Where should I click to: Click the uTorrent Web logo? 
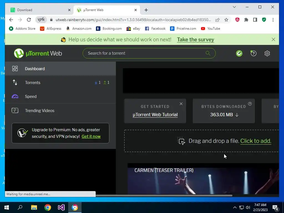click(38, 53)
